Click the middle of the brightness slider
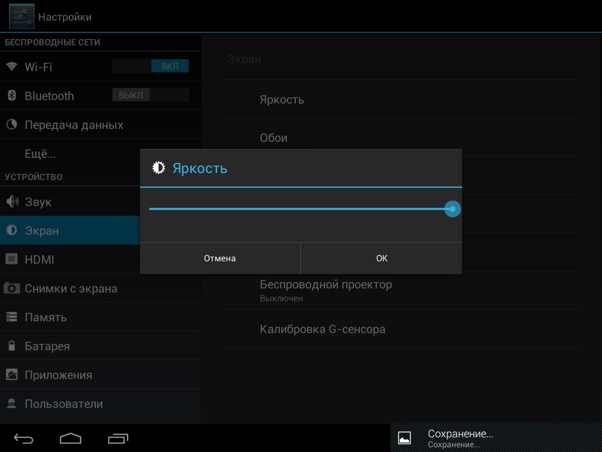 click(300, 209)
